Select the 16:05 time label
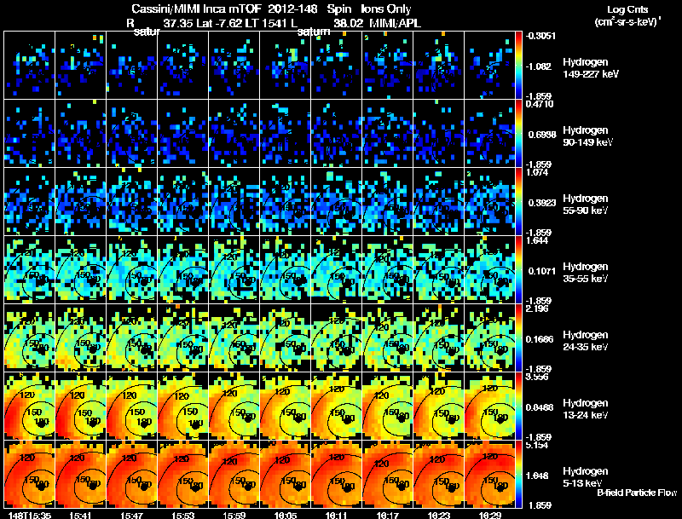 pos(285,515)
